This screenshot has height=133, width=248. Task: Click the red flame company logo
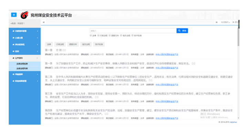(24, 15)
